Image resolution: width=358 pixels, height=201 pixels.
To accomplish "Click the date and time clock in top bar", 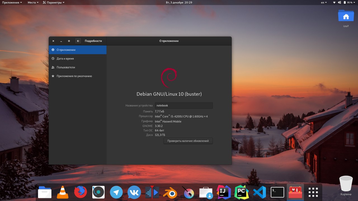I will [179, 3].
